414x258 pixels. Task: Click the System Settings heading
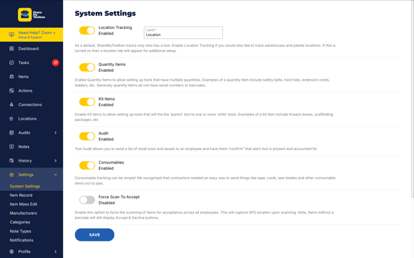(x=105, y=13)
